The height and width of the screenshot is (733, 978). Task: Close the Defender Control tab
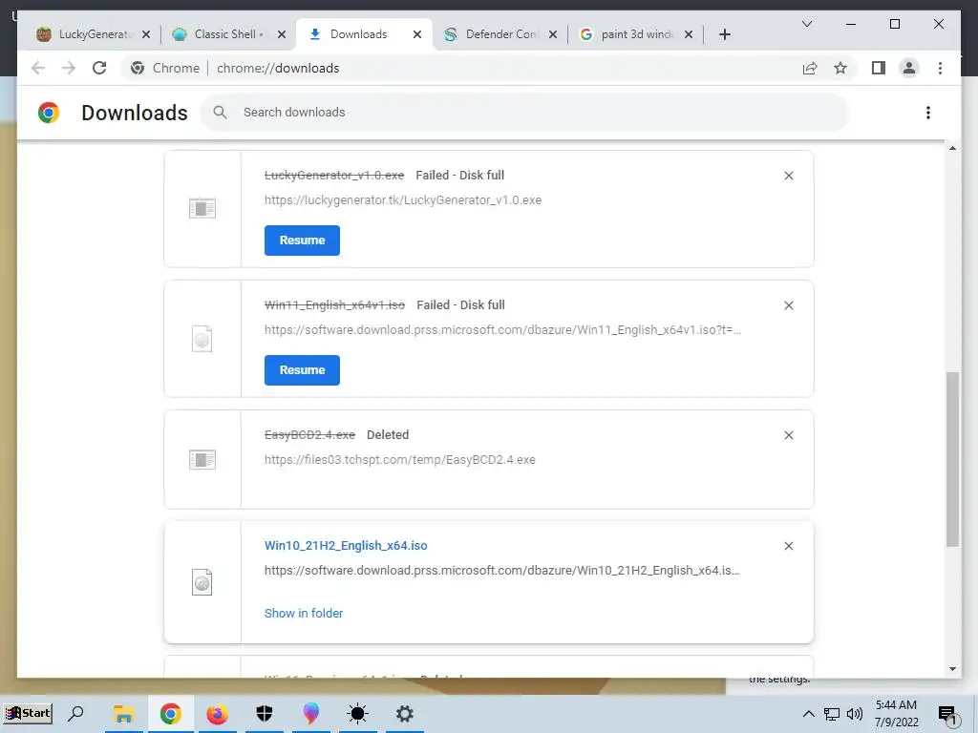tap(553, 34)
